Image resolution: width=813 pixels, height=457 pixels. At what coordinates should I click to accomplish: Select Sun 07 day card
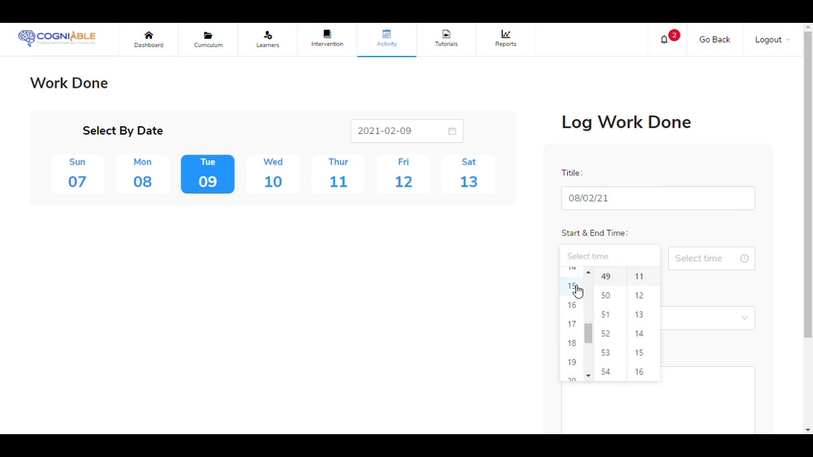point(77,174)
